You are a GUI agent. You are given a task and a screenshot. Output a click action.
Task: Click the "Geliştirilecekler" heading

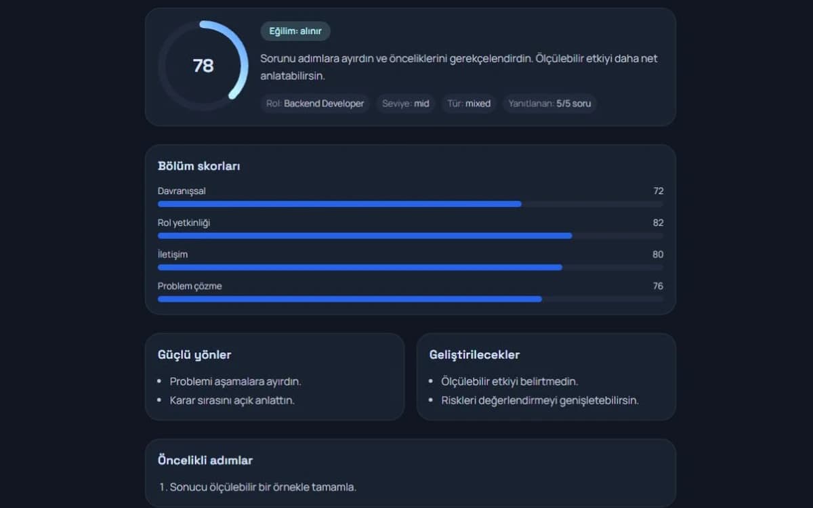point(474,355)
